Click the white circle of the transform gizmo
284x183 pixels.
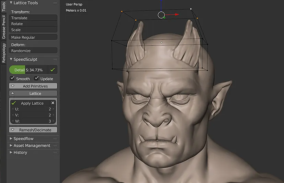(161, 15)
